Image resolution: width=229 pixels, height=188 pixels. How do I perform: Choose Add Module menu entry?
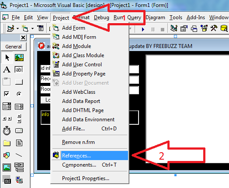[90, 46]
